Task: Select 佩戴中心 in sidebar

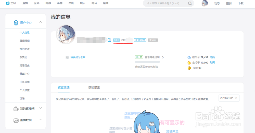Action: (24, 74)
